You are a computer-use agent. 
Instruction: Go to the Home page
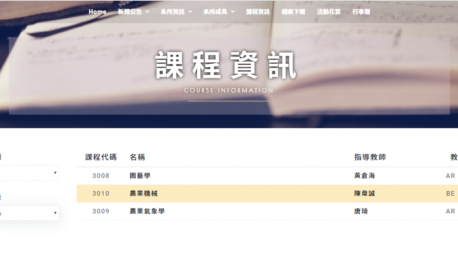coord(97,12)
